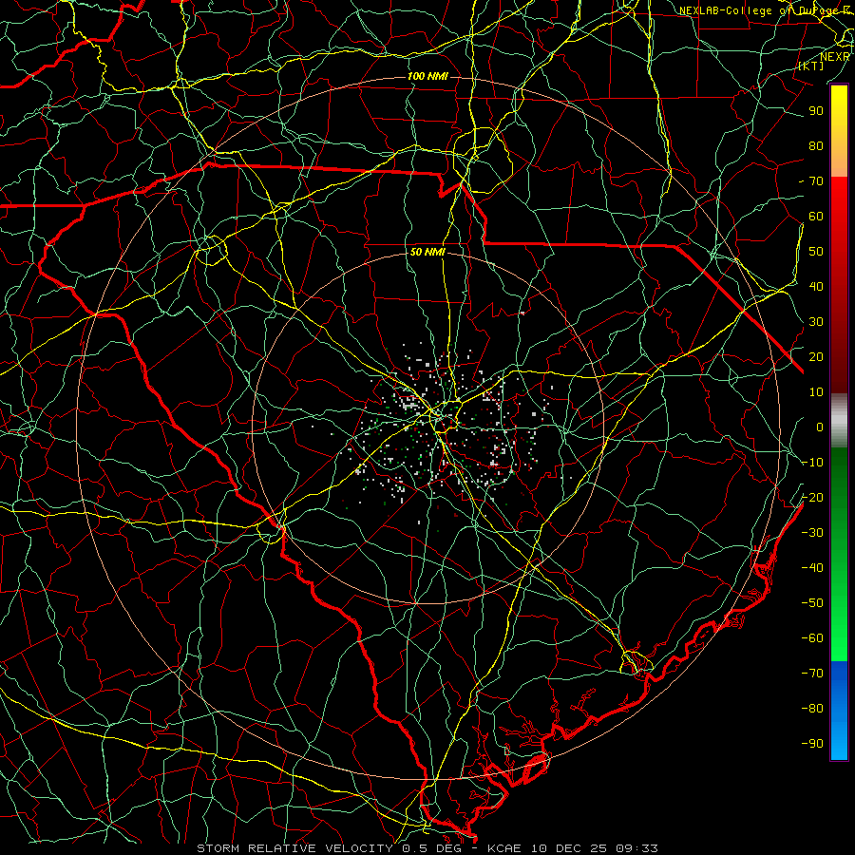The height and width of the screenshot is (855, 855).
Task: Click the "10" label on the velocity scale
Action: click(816, 392)
